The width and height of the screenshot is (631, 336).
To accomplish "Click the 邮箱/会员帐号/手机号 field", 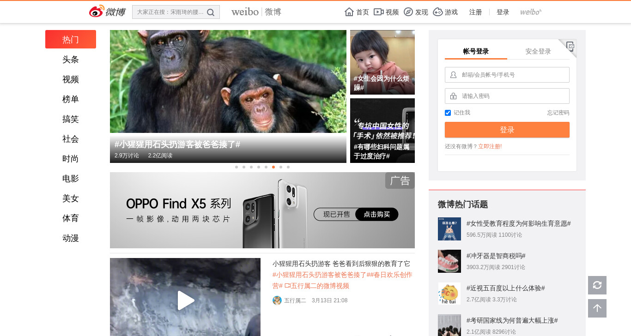I will point(507,75).
